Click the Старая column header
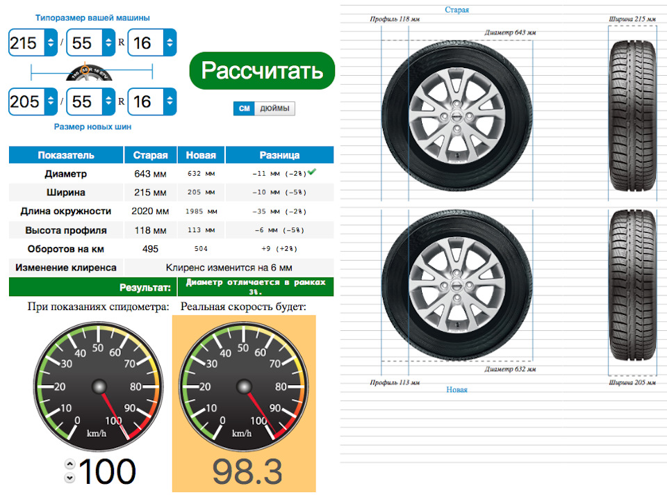 click(150, 155)
